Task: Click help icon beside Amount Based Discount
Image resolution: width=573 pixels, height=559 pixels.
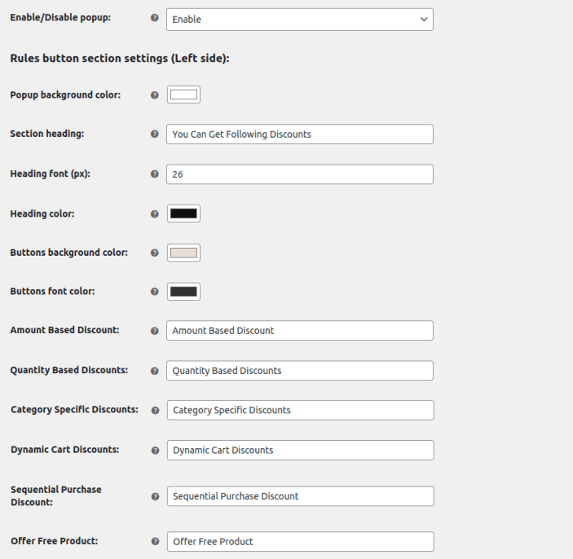Action: click(x=155, y=331)
